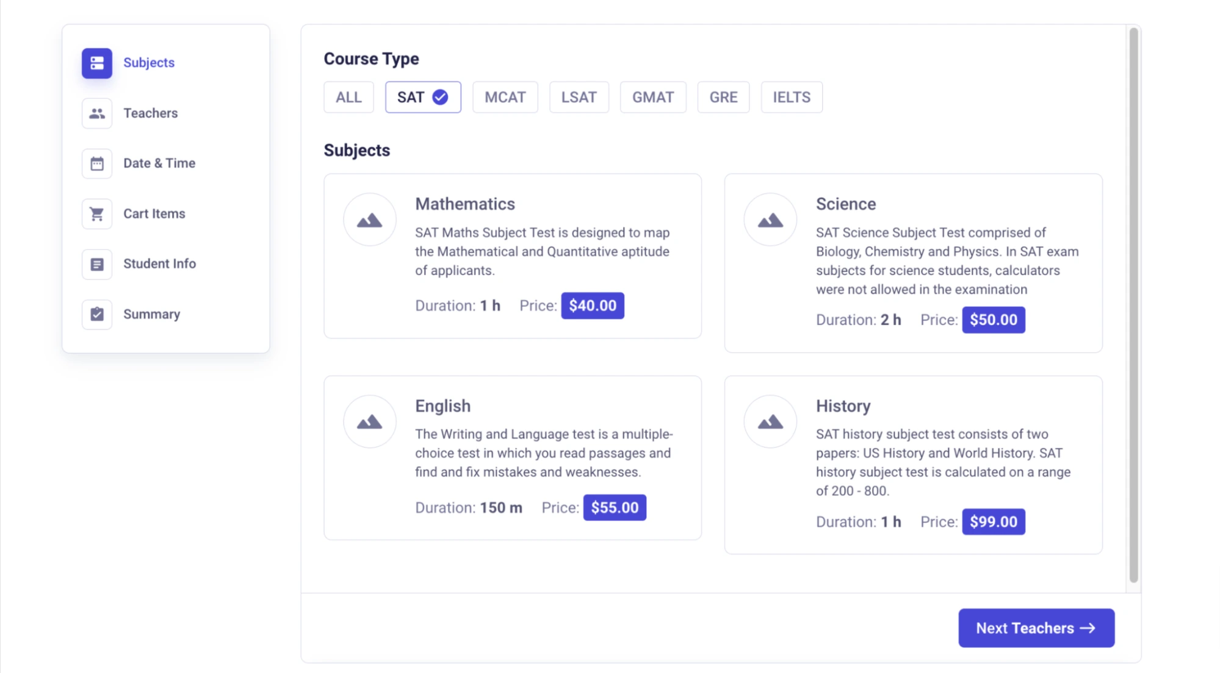Viewport: 1220px width, 673px height.
Task: Click the Mathematics placeholder image icon
Action: [370, 220]
